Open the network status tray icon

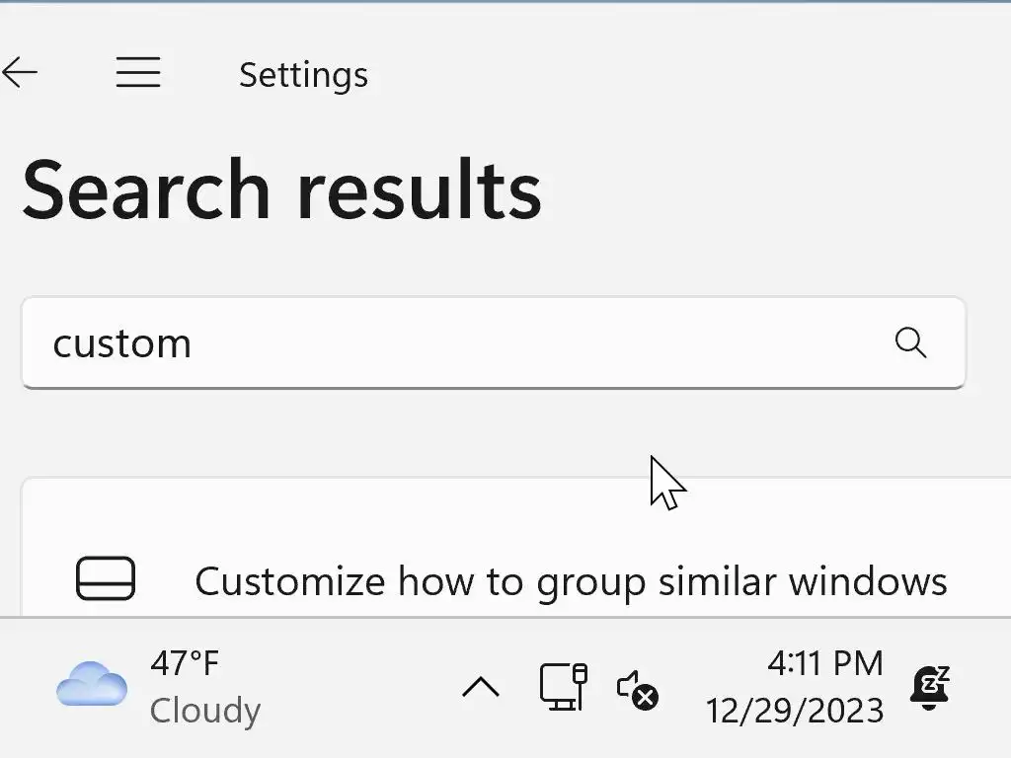[564, 686]
